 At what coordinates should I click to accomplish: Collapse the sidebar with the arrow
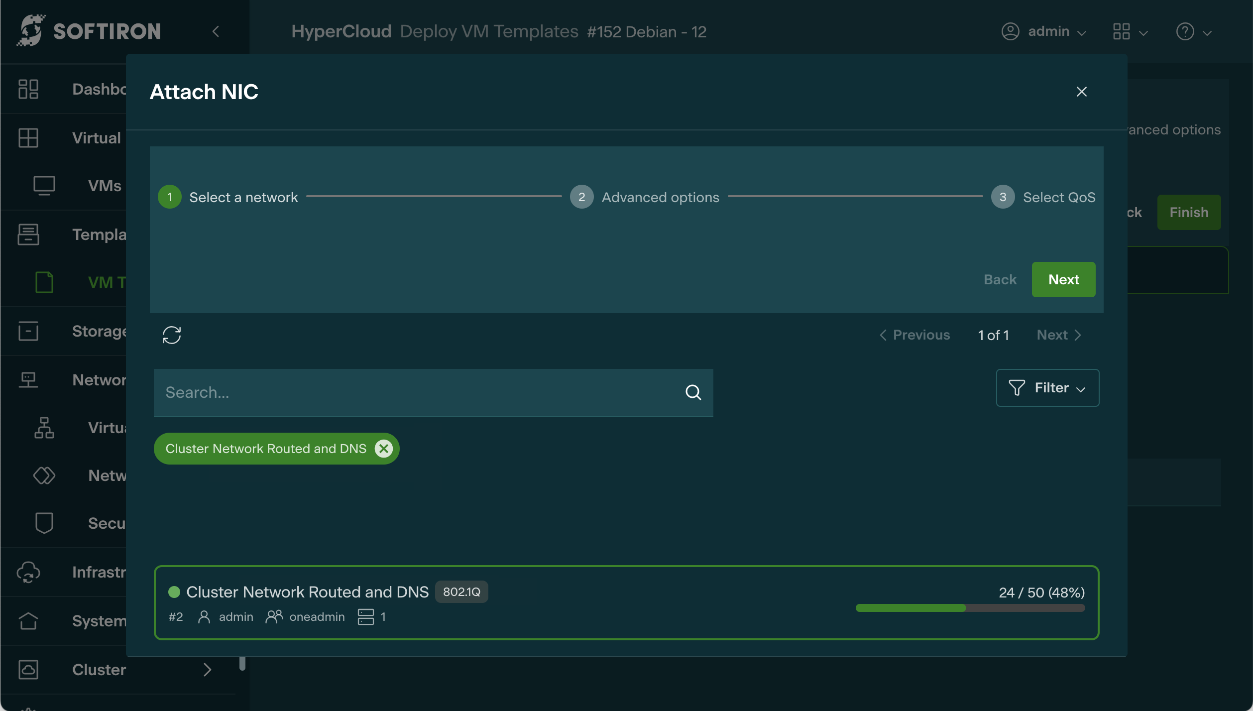click(216, 31)
